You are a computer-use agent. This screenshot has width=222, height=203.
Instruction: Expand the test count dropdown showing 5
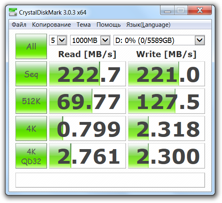tap(58, 41)
